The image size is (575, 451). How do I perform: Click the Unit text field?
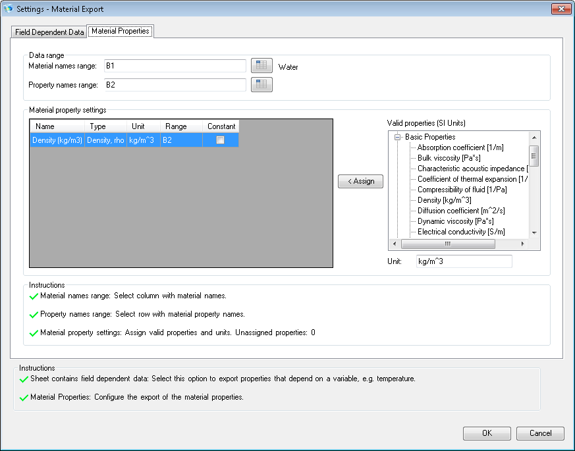tap(464, 261)
